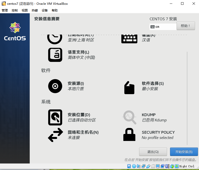Open the 视图 menu
The height and width of the screenshot is (170, 199).
(25, 10)
